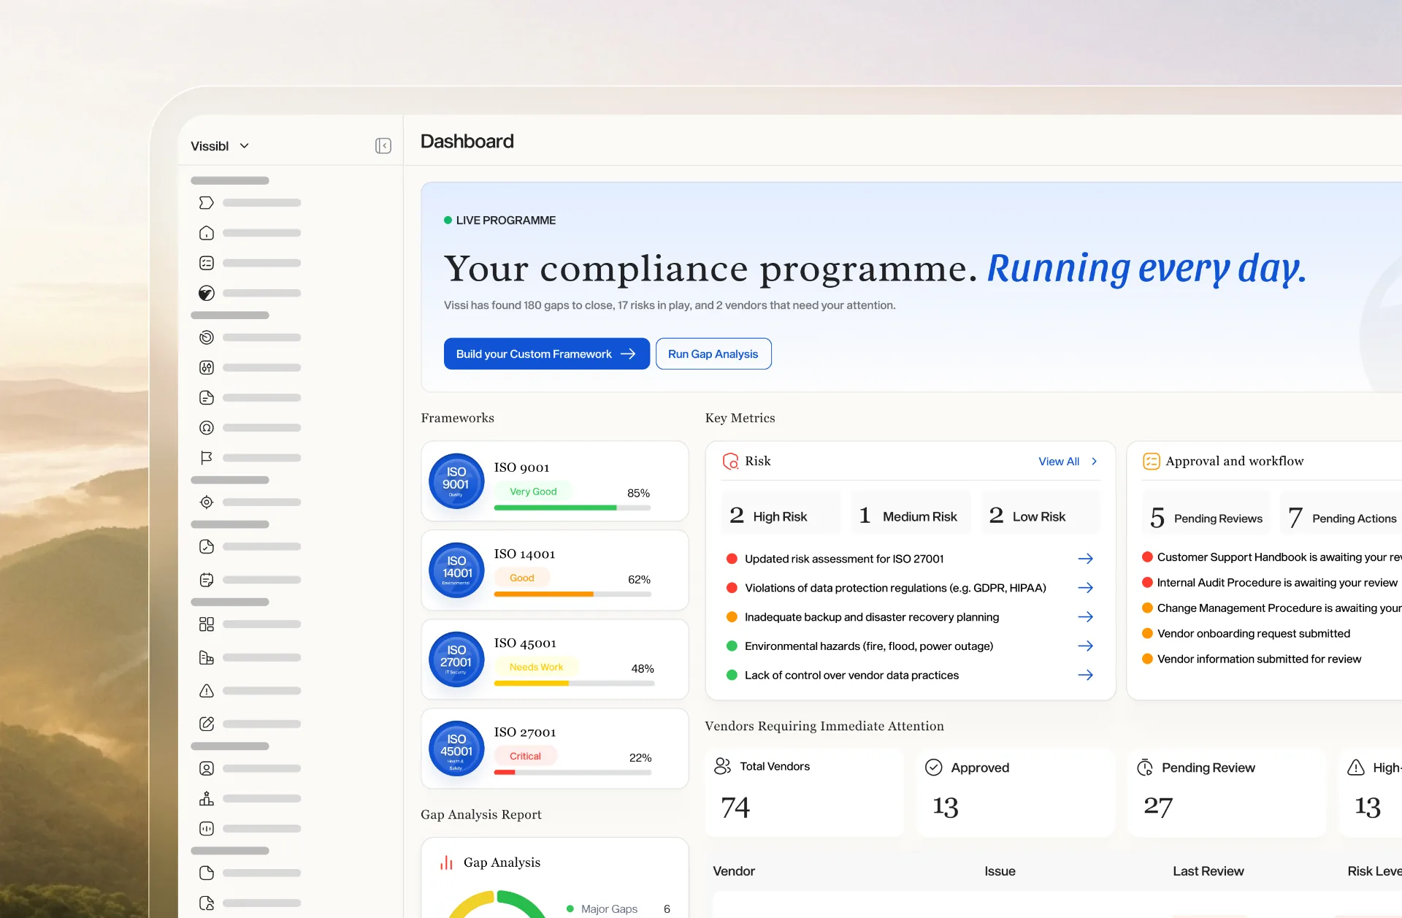The image size is (1402, 918).
Task: Open the document checkmark icon in sidebar
Action: (x=207, y=546)
